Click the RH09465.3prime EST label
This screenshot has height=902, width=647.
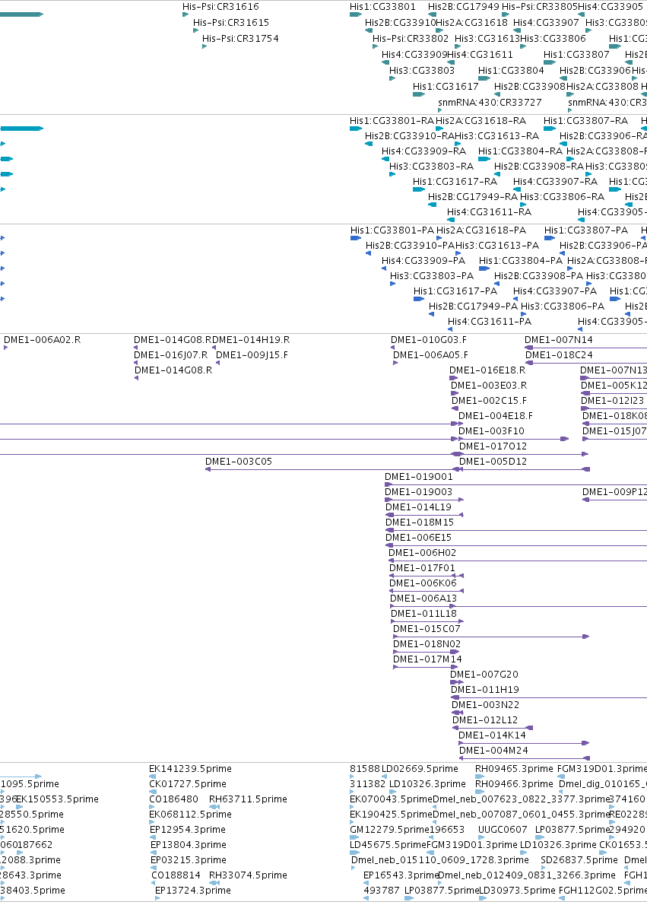click(514, 769)
